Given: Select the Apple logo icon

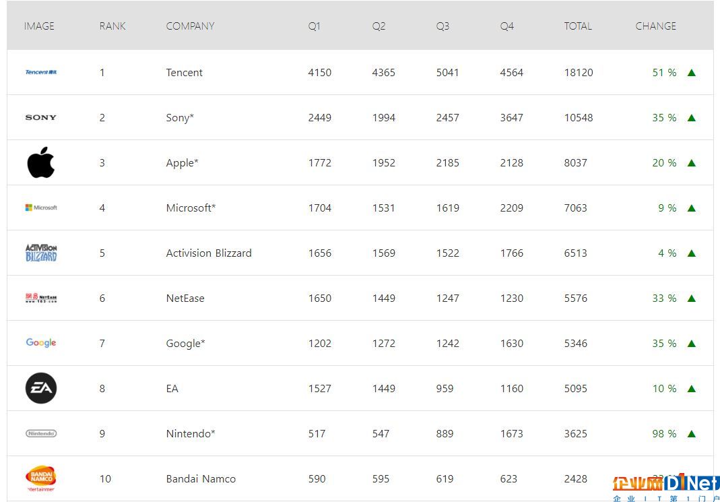Looking at the screenshot, I should [x=41, y=162].
